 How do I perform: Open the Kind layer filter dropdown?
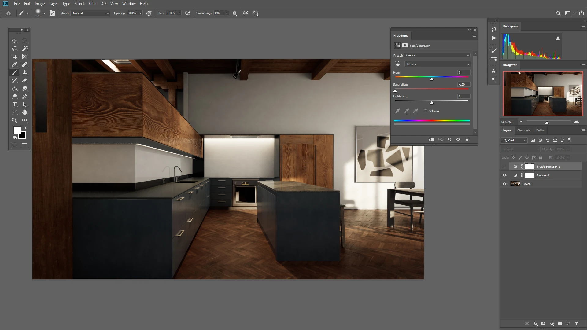coord(514,140)
